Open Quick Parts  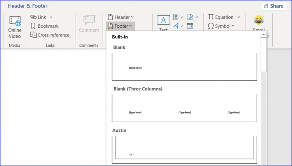176,17
